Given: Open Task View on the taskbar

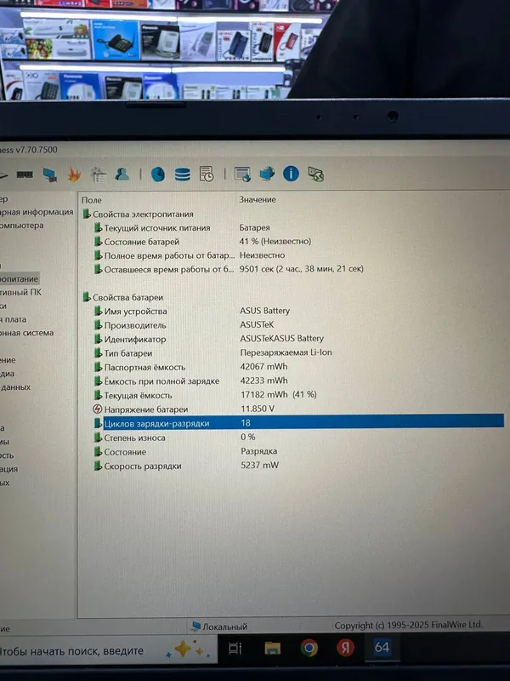Looking at the screenshot, I should click(235, 649).
